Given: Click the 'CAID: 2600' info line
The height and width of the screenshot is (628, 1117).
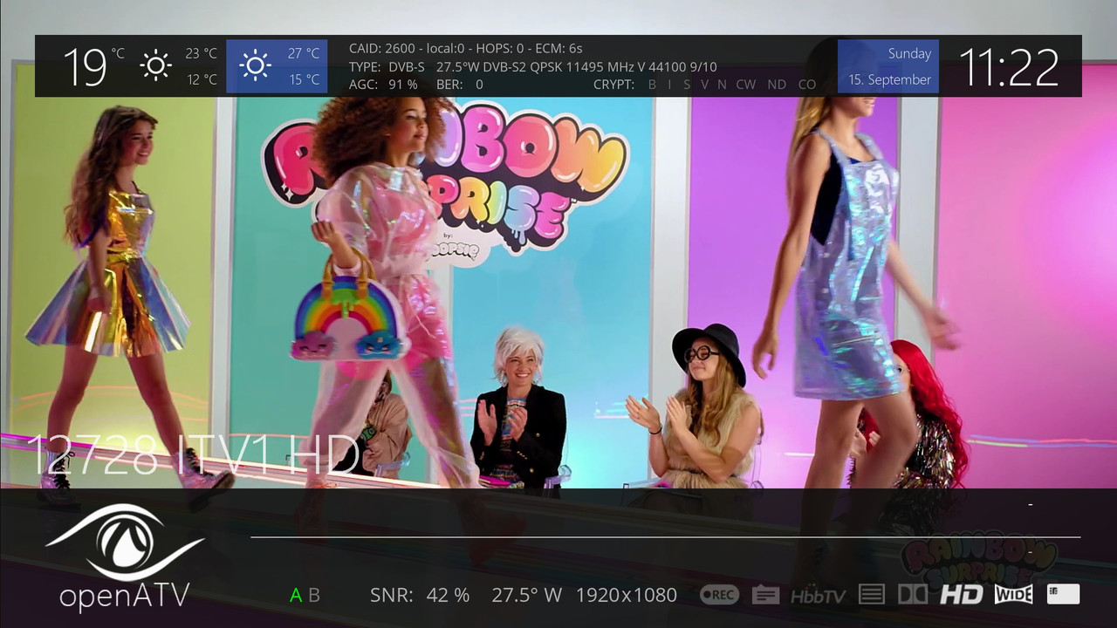Looking at the screenshot, I should pos(466,49).
